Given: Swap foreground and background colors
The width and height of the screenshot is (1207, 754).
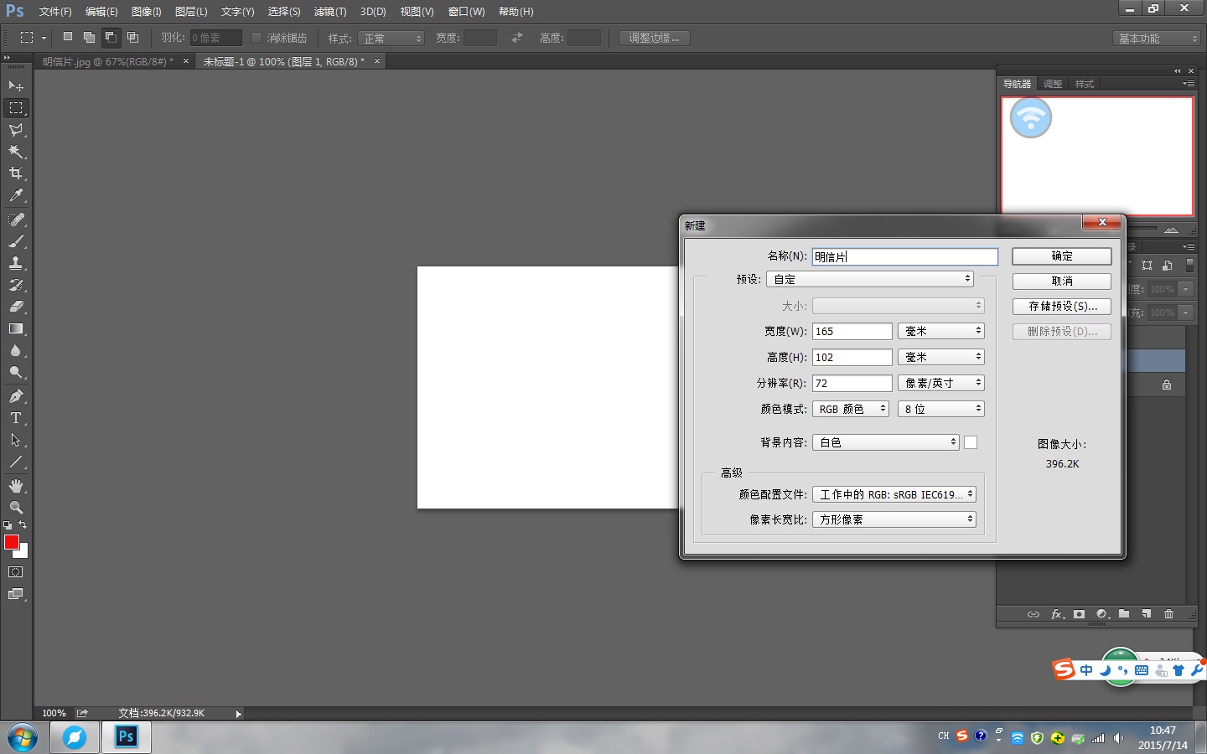Looking at the screenshot, I should coord(23,525).
